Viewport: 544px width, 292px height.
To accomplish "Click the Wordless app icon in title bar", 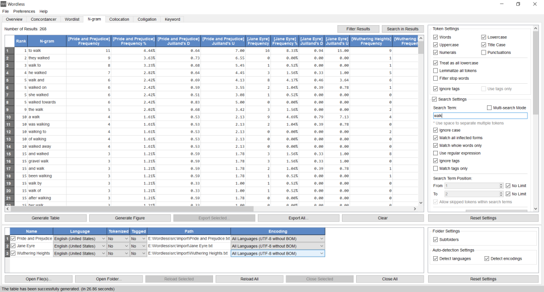I will coord(4,4).
